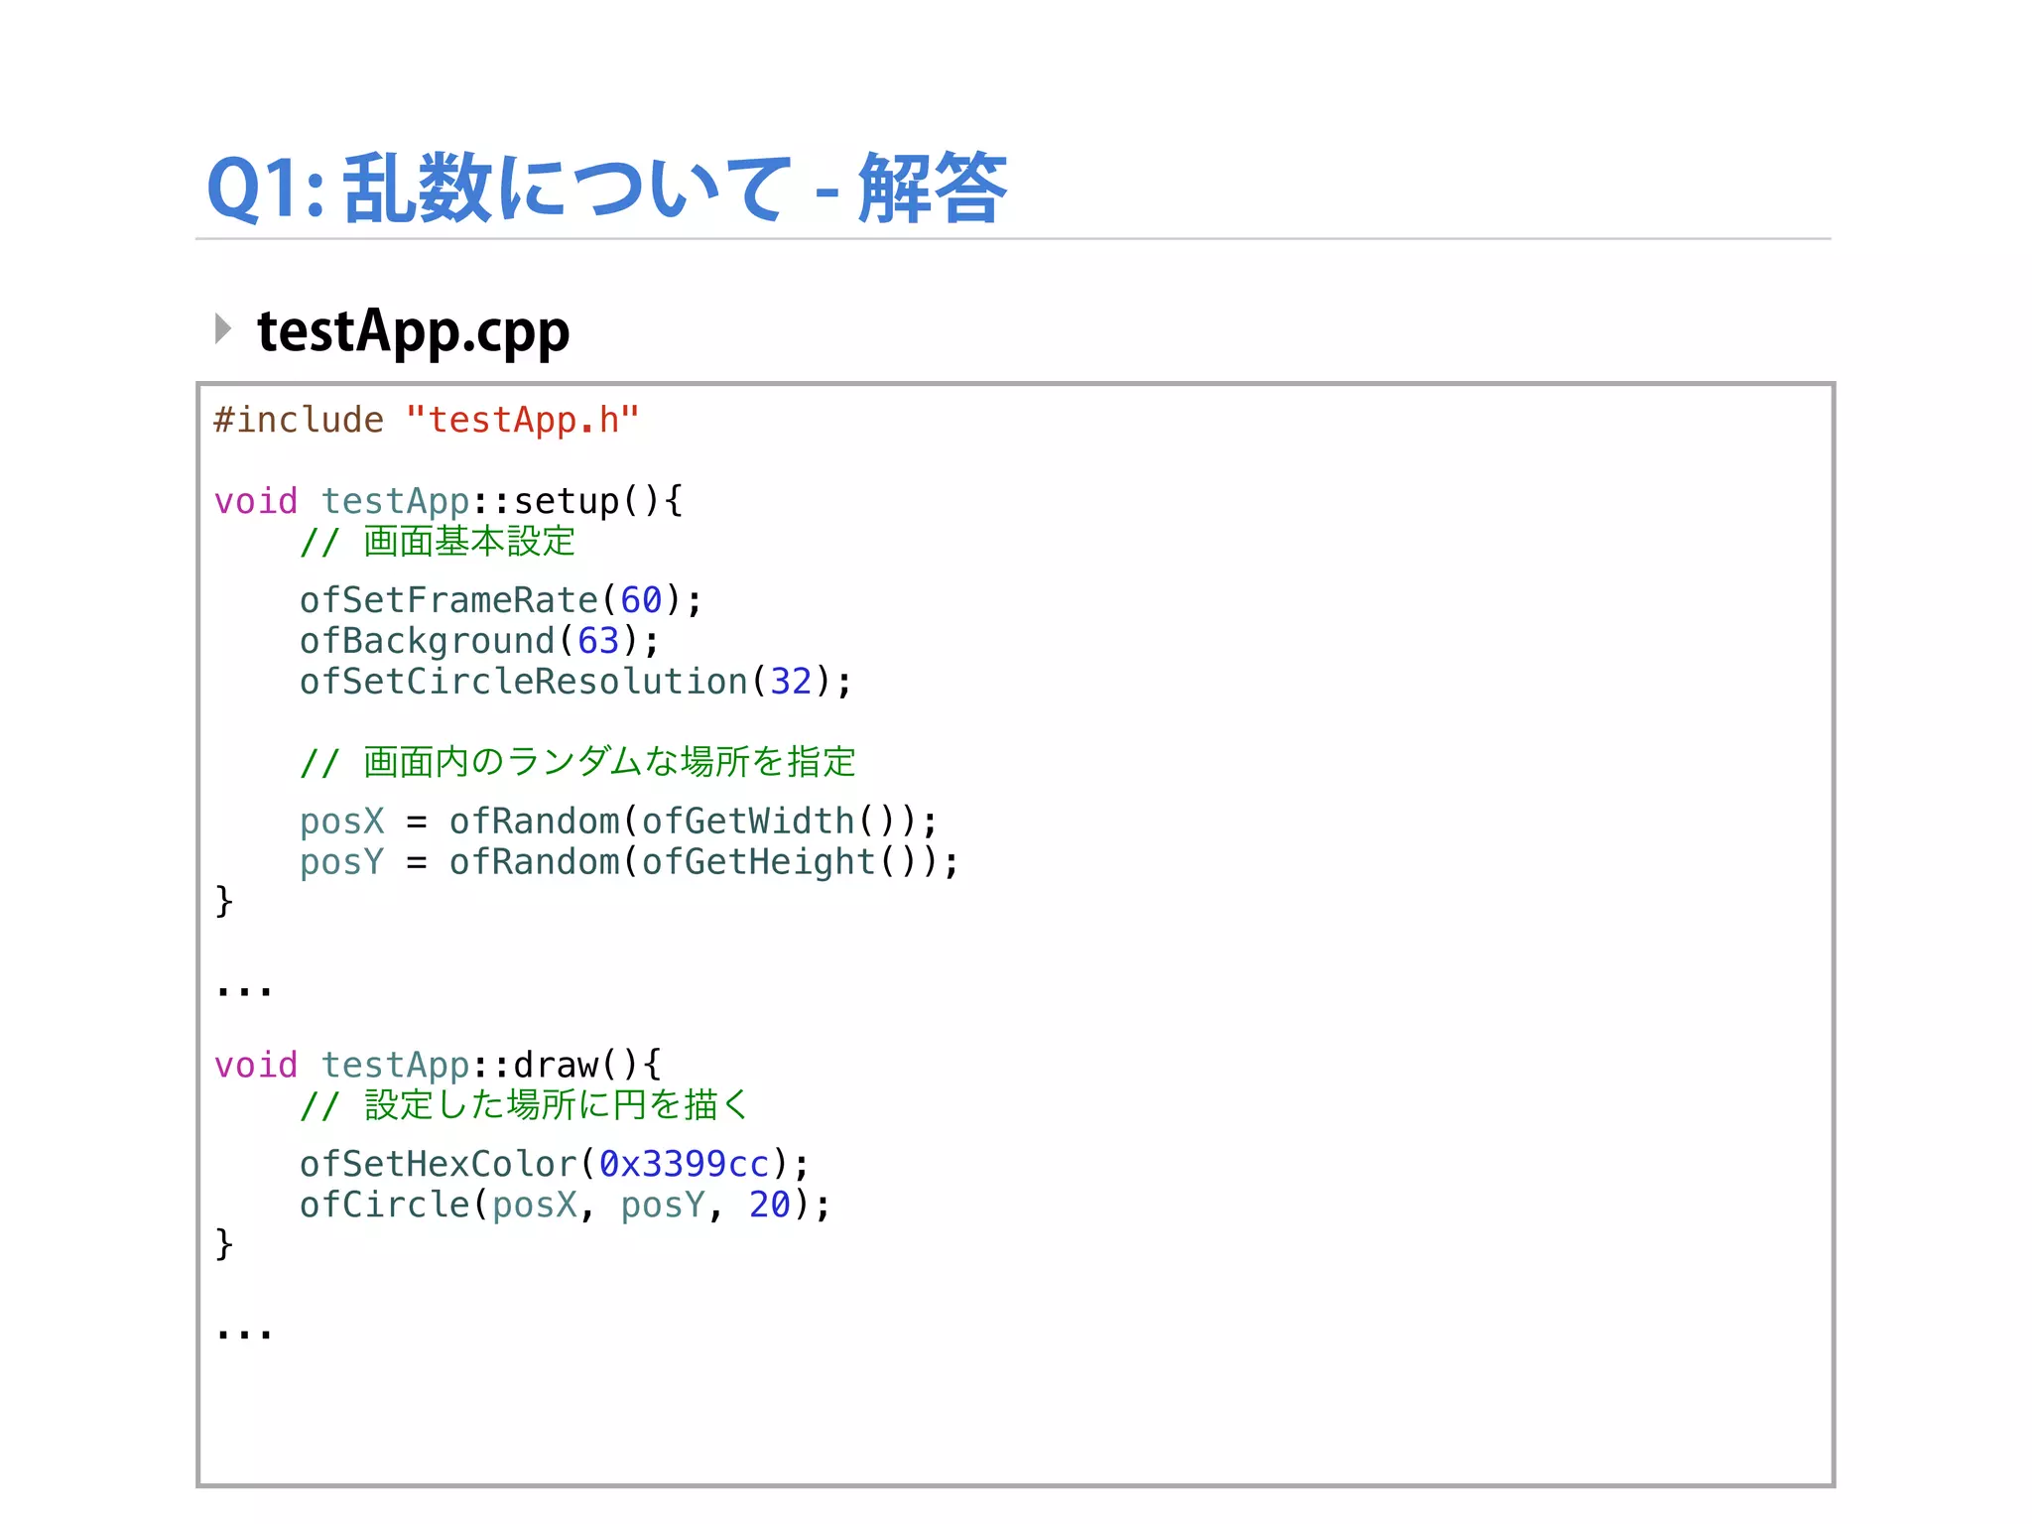Click the line "ofCircle(posX, posY, 20);"
Image resolution: width=2032 pixels, height=1524 pixels.
[x=566, y=1205]
